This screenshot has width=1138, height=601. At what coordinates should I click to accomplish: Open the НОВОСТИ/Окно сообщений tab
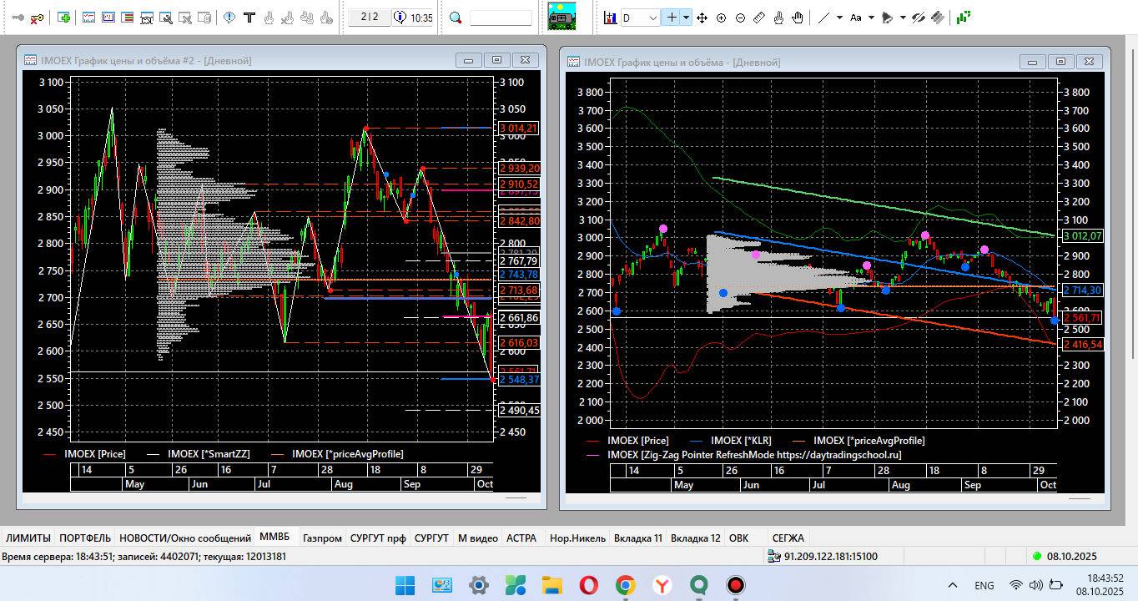[184, 538]
